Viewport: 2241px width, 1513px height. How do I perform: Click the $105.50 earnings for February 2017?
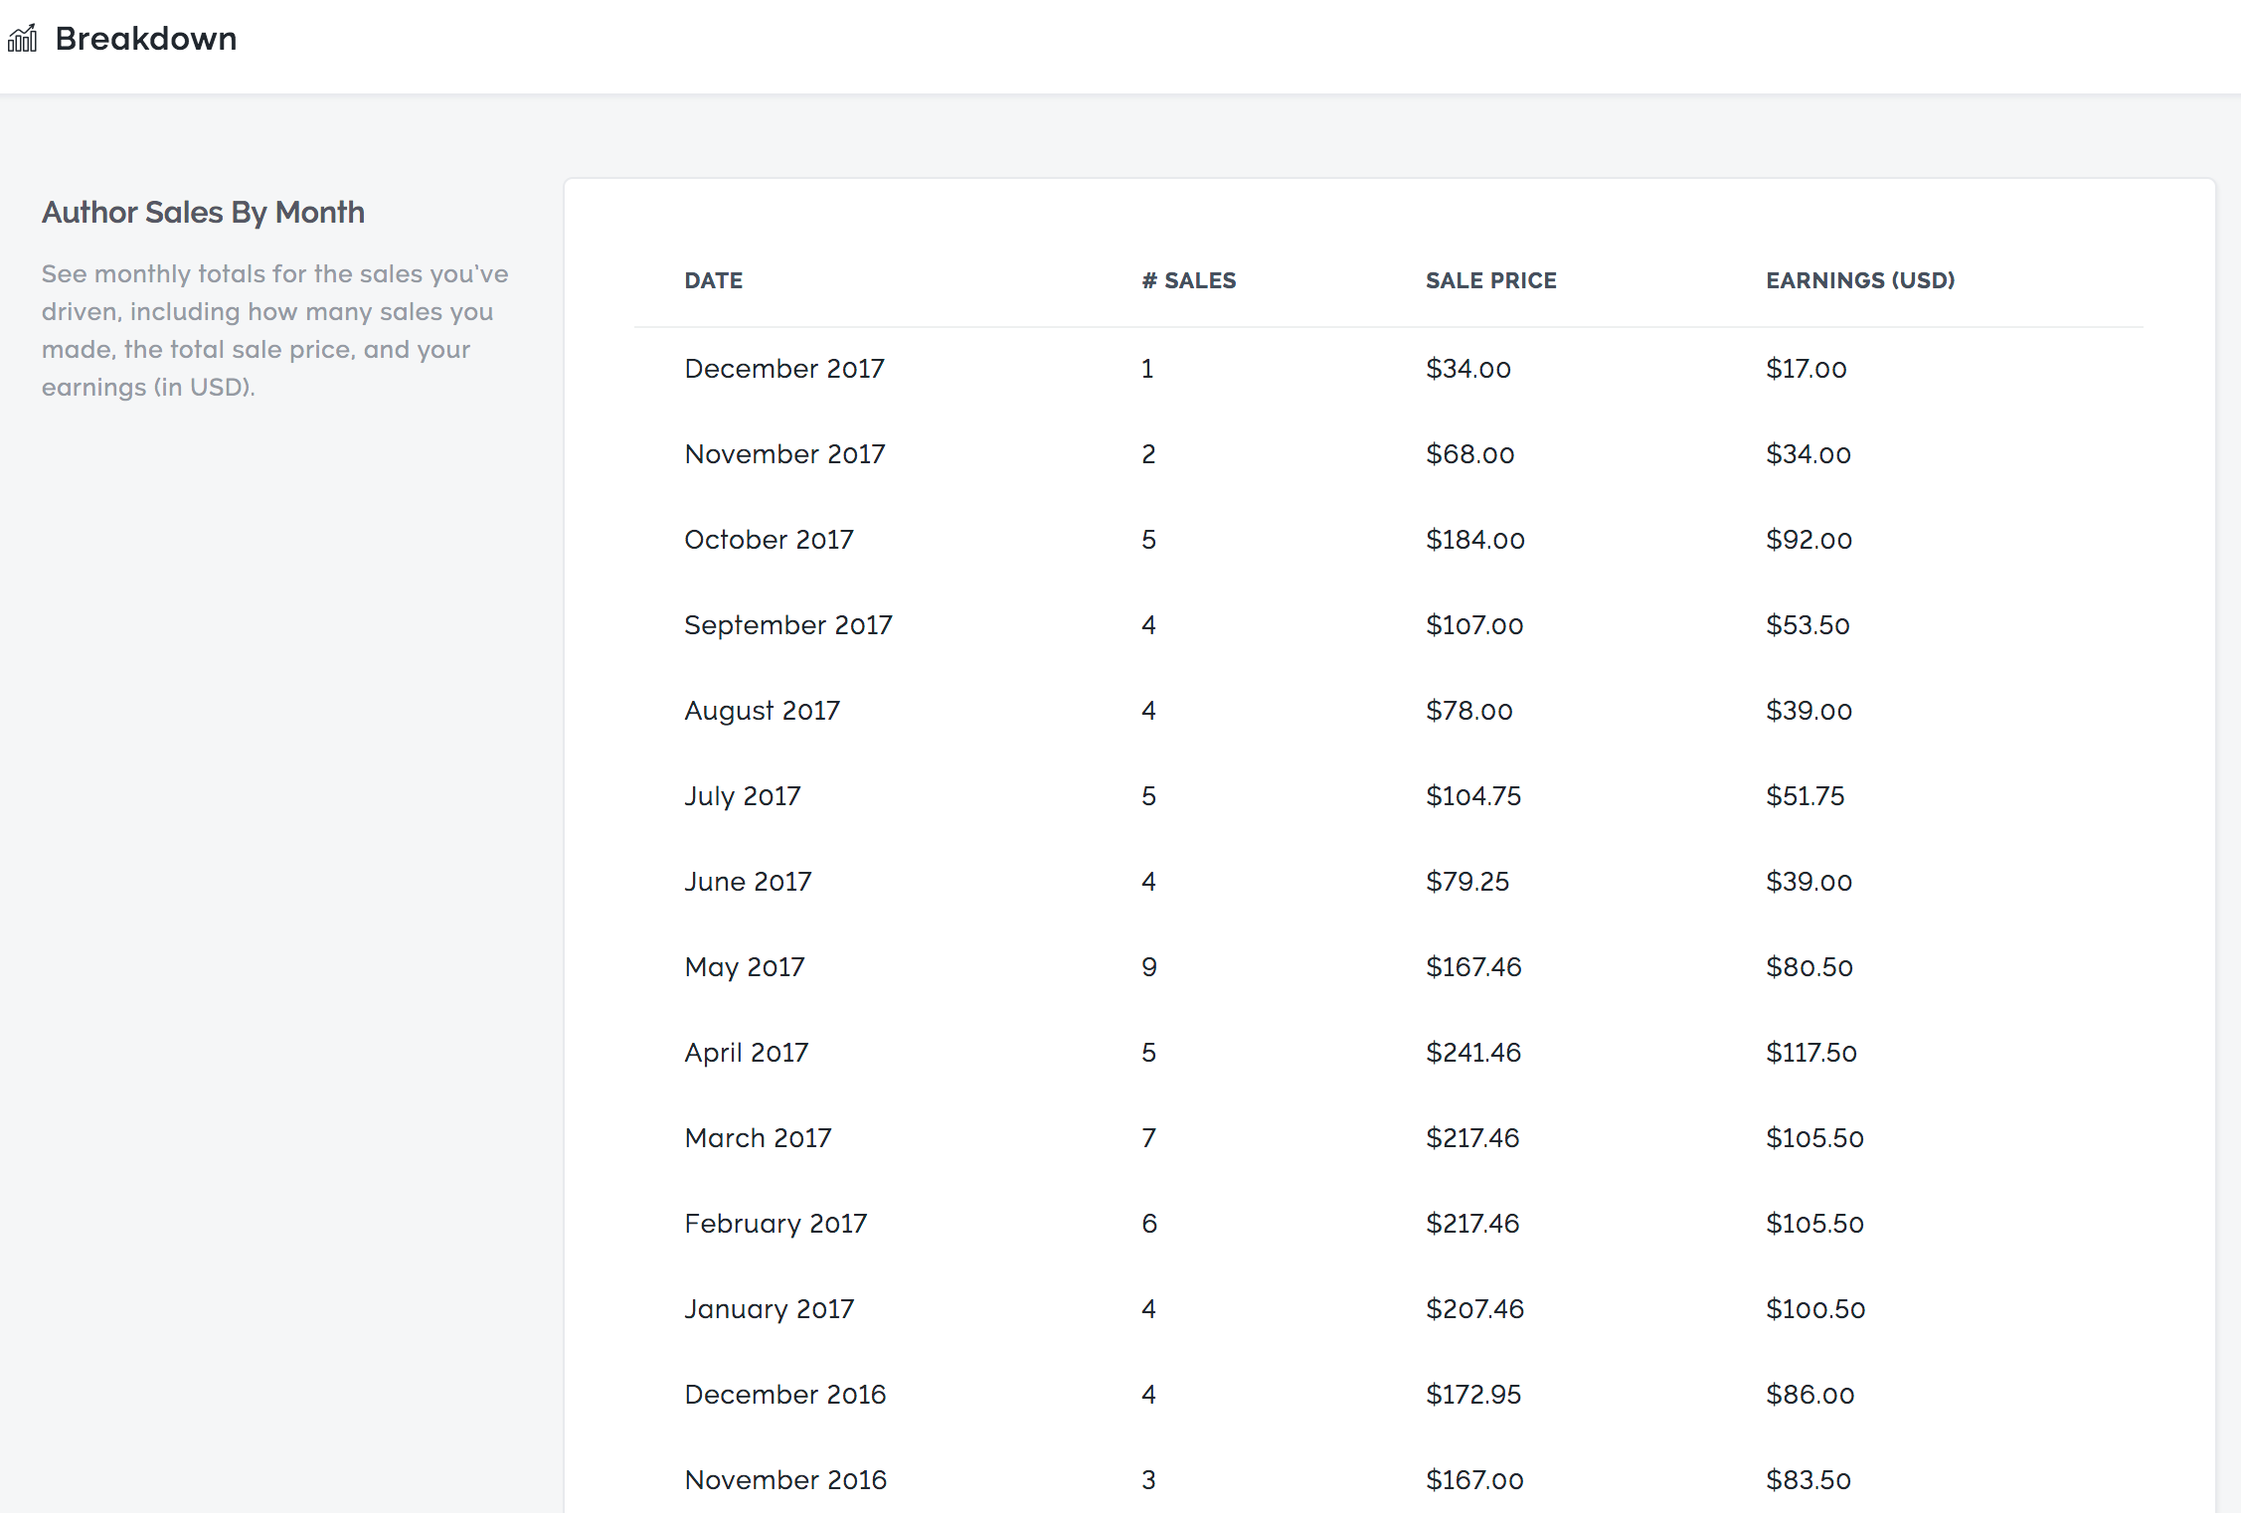1814,1224
